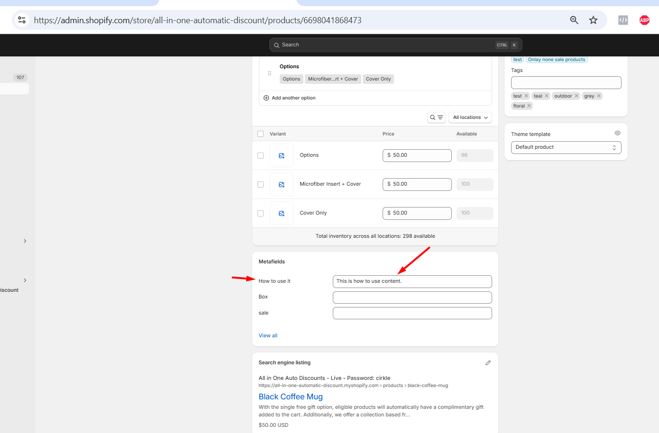
Task: Click the Total inventory across all locations text
Action: [375, 236]
